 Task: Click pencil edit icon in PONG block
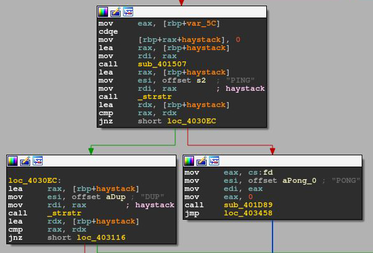[x=202, y=161]
